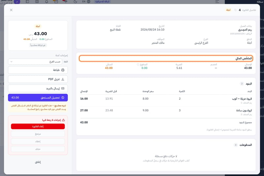The image size is (264, 176).
Task: Copy invoice number 4 using the copy icon
Action: (x=235, y=10)
